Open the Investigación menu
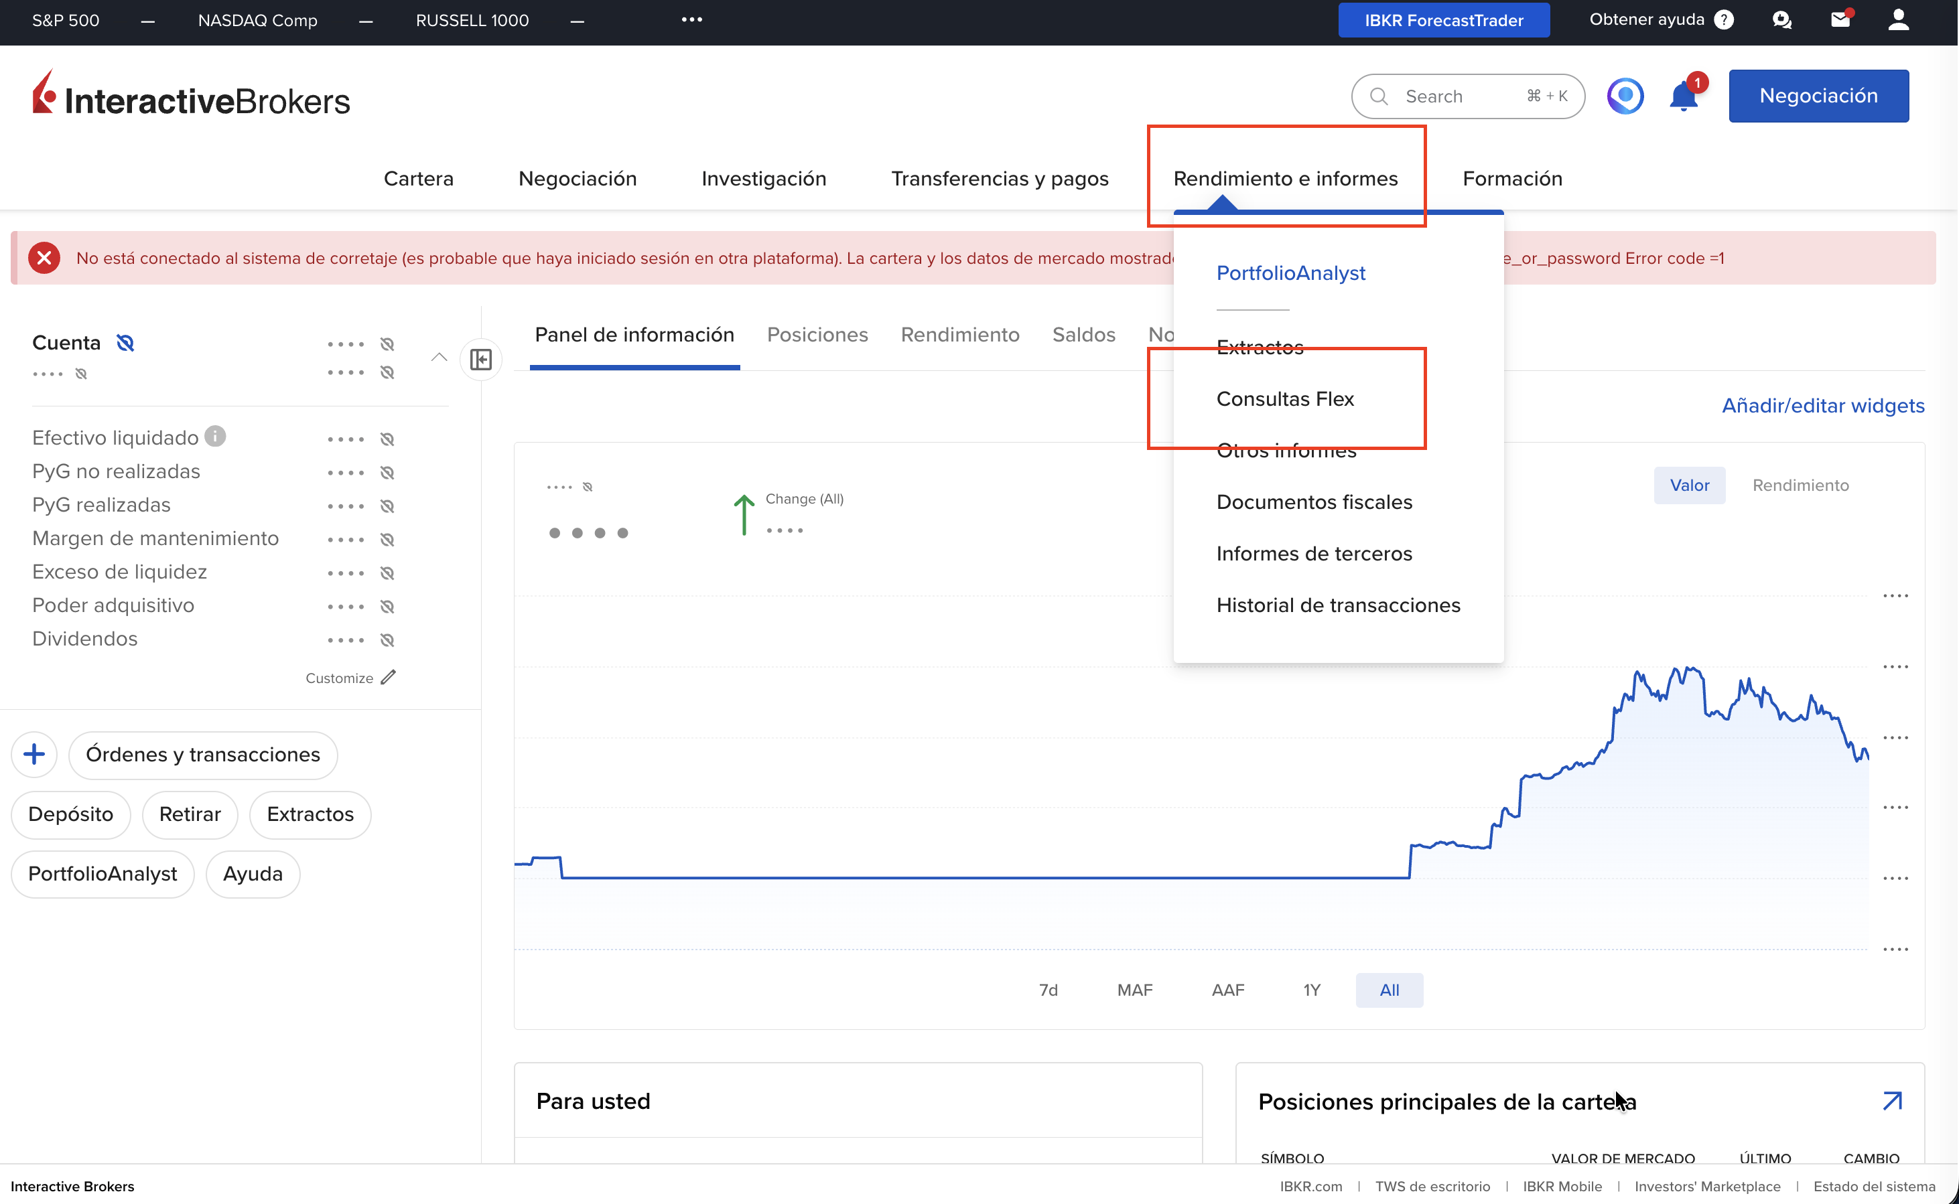 pyautogui.click(x=764, y=178)
